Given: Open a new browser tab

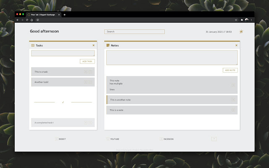Looking at the screenshot, I should (64, 15).
